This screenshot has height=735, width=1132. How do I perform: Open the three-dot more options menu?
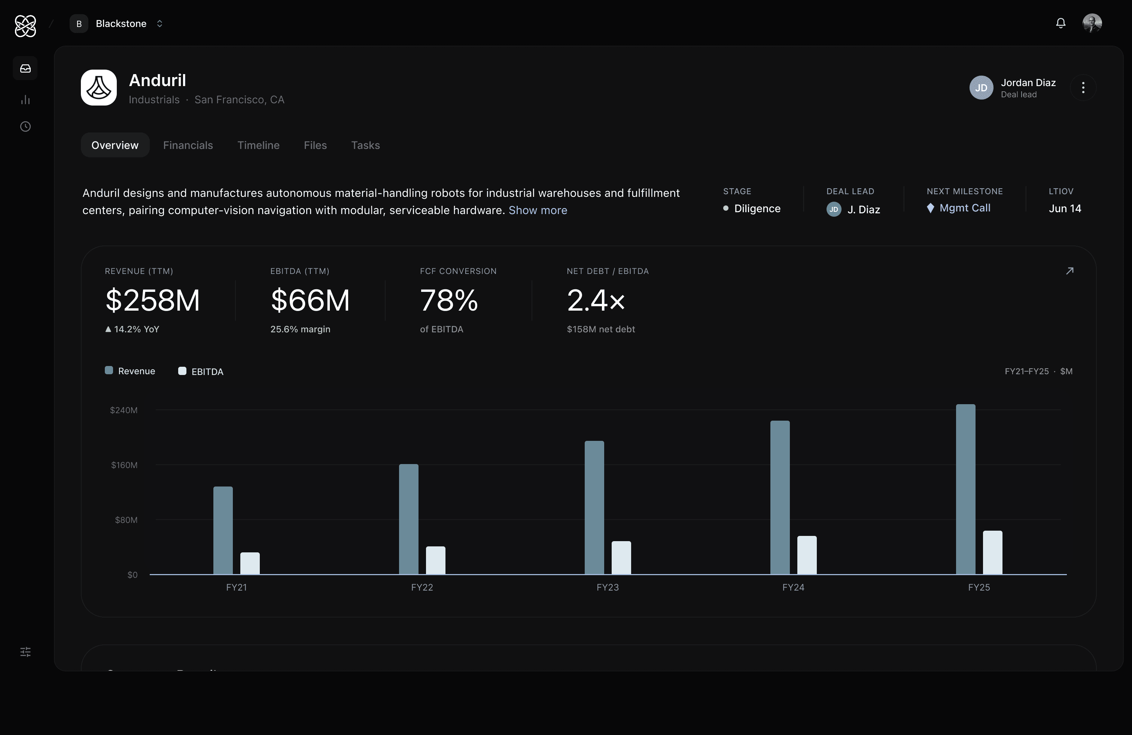[x=1083, y=88]
